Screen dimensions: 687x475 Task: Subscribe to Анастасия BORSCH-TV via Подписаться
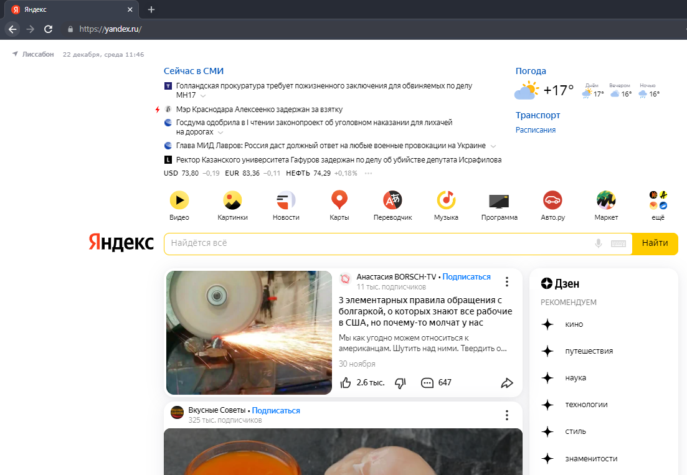(x=466, y=276)
